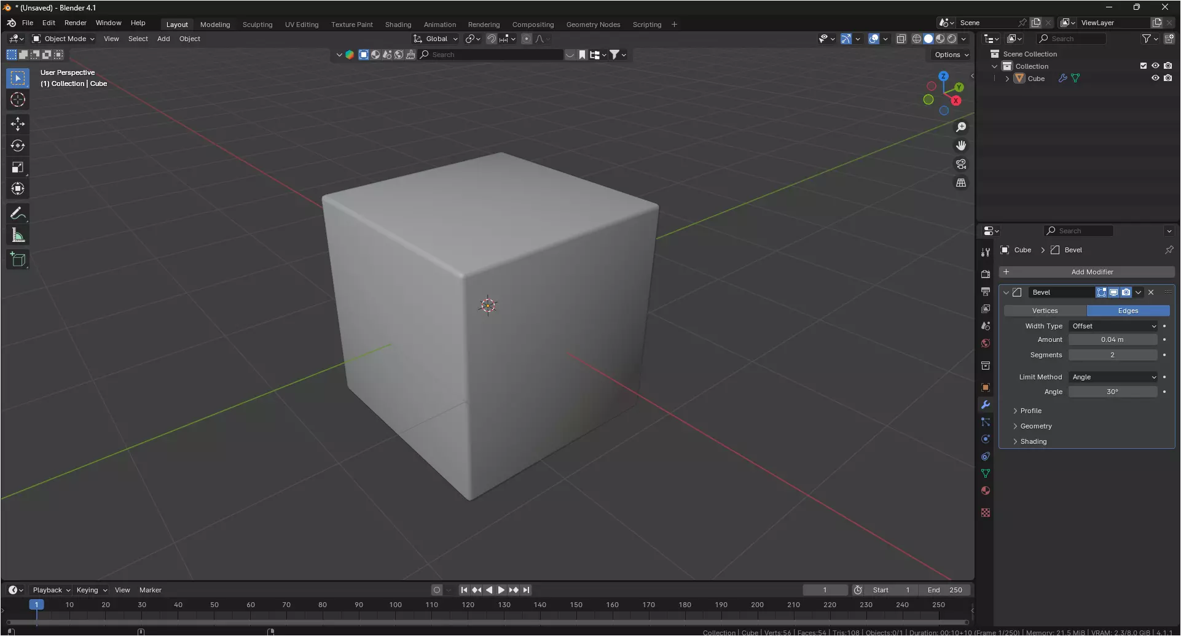Image resolution: width=1181 pixels, height=636 pixels.
Task: Open the Physics properties tab
Action: (x=986, y=439)
